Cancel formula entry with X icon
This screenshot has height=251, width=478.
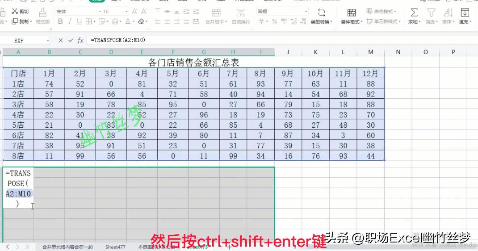pos(60,40)
